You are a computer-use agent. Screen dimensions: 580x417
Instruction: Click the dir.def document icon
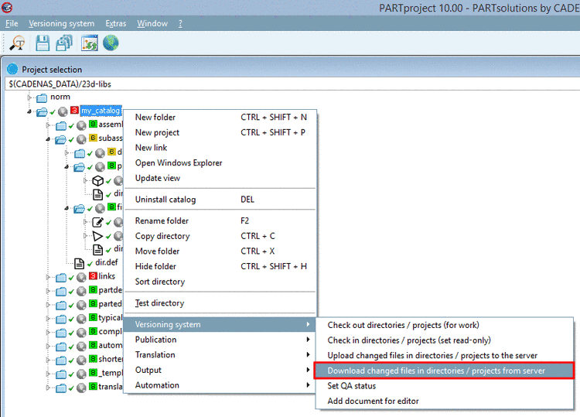(x=79, y=264)
